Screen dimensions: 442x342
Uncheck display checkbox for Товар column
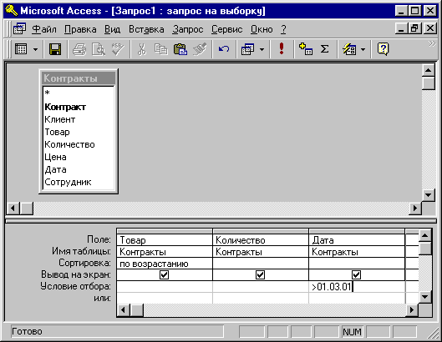(164, 274)
